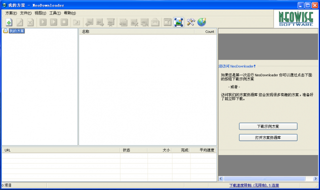
Task: Click the open envelope icon
Action: (x=155, y=22)
